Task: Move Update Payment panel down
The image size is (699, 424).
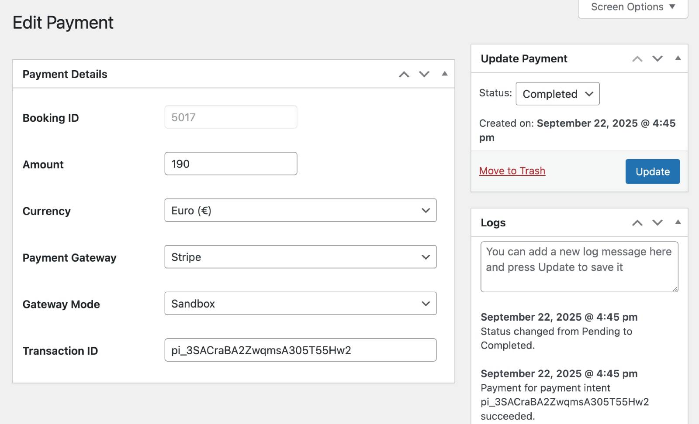Action: pos(657,59)
